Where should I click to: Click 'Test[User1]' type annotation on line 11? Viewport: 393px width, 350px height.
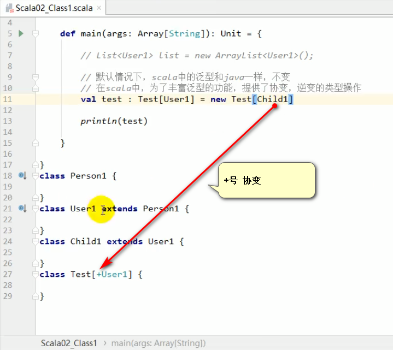click(166, 99)
